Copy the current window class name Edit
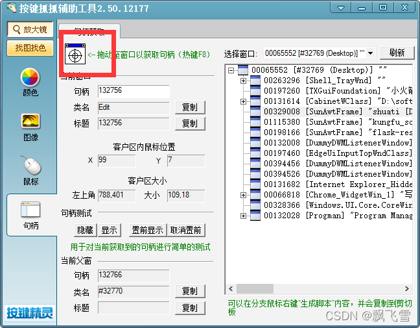This screenshot has width=420, height=328. point(190,107)
